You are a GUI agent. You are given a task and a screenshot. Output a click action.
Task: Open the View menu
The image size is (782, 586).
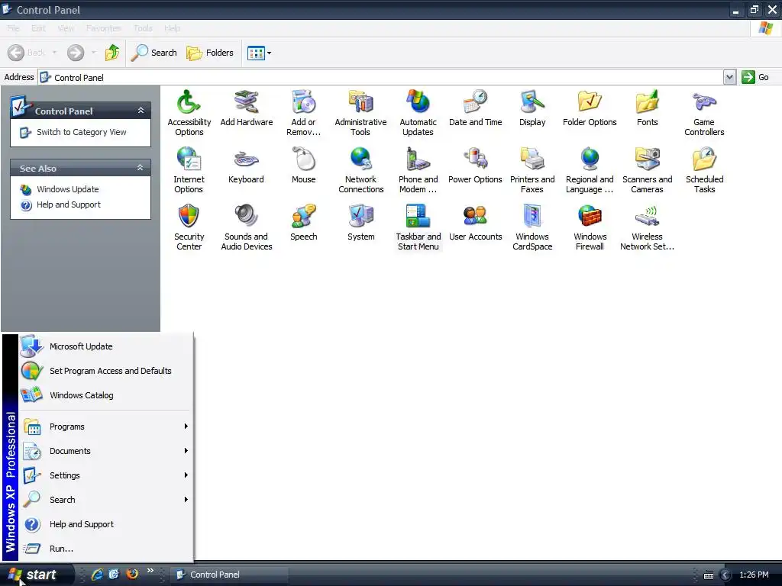(66, 28)
